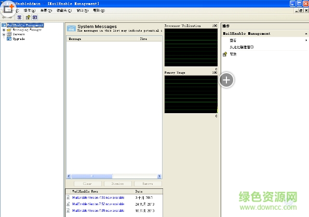This screenshot has width=309, height=217.
Task: Click the Processor Utilization graph
Action: [191, 47]
